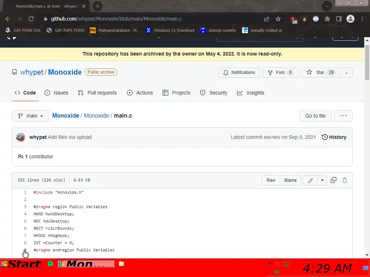This screenshot has height=277, width=370.
Task: Open the three-dot file options menu
Action: pos(344,116)
